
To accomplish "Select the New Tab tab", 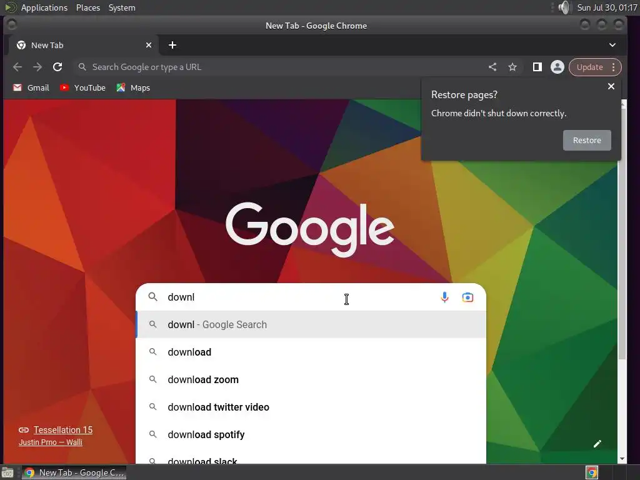I will (84, 45).
